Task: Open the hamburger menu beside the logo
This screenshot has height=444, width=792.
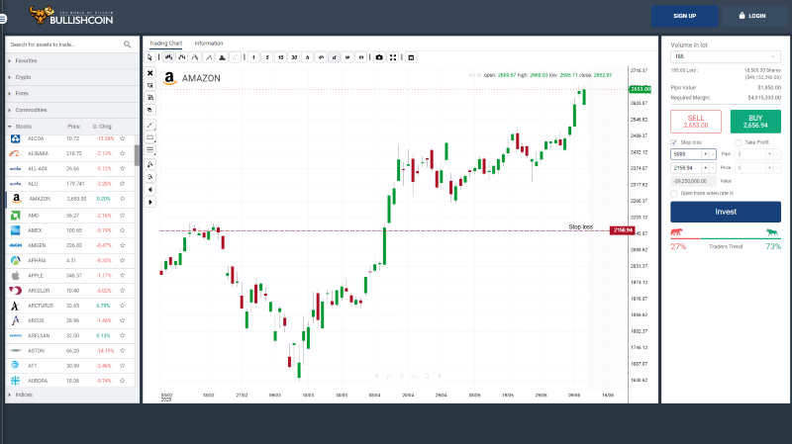Action: coord(3,19)
